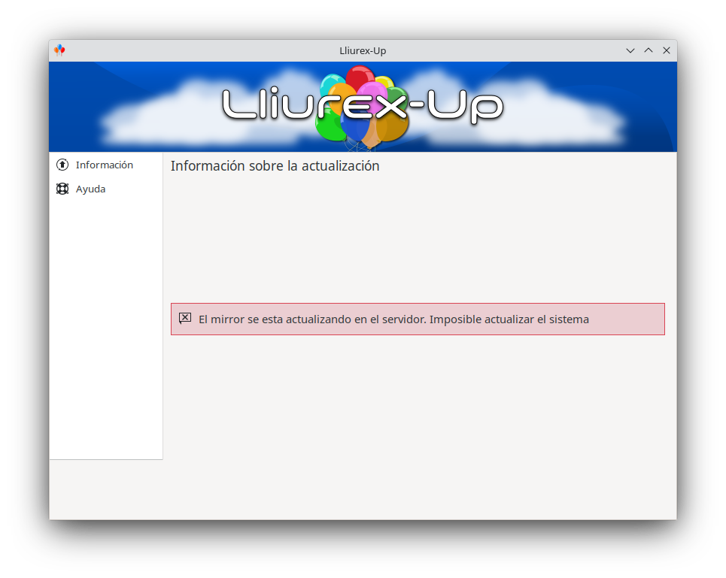Click the Lliurex-Up window title text
This screenshot has width=726, height=578.
pos(363,50)
